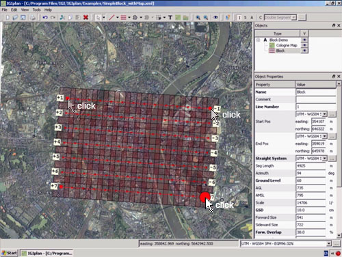Collapse the Block Demo tree node
The width and height of the screenshot is (342, 257).
coord(258,40)
